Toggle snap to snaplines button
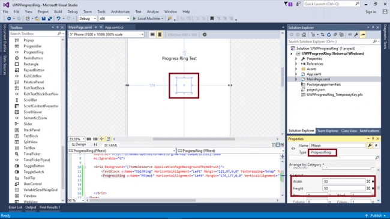The image size is (390, 219). coord(102,139)
